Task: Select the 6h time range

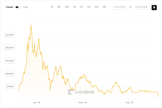Action: (59, 7)
